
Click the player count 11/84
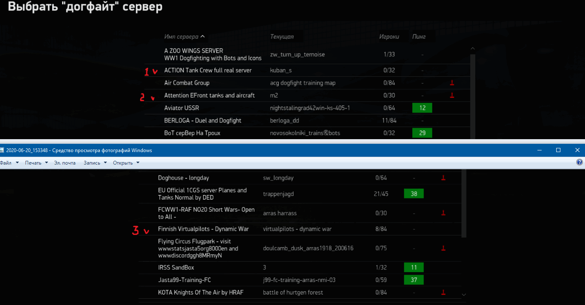pos(389,120)
